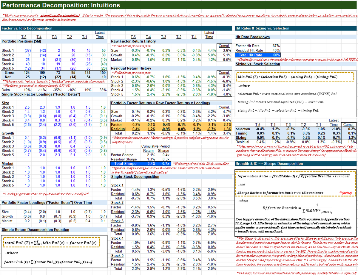Select the 'Sizing' row label
The width and height of the screenshot is (358, 275).
pos(241,138)
